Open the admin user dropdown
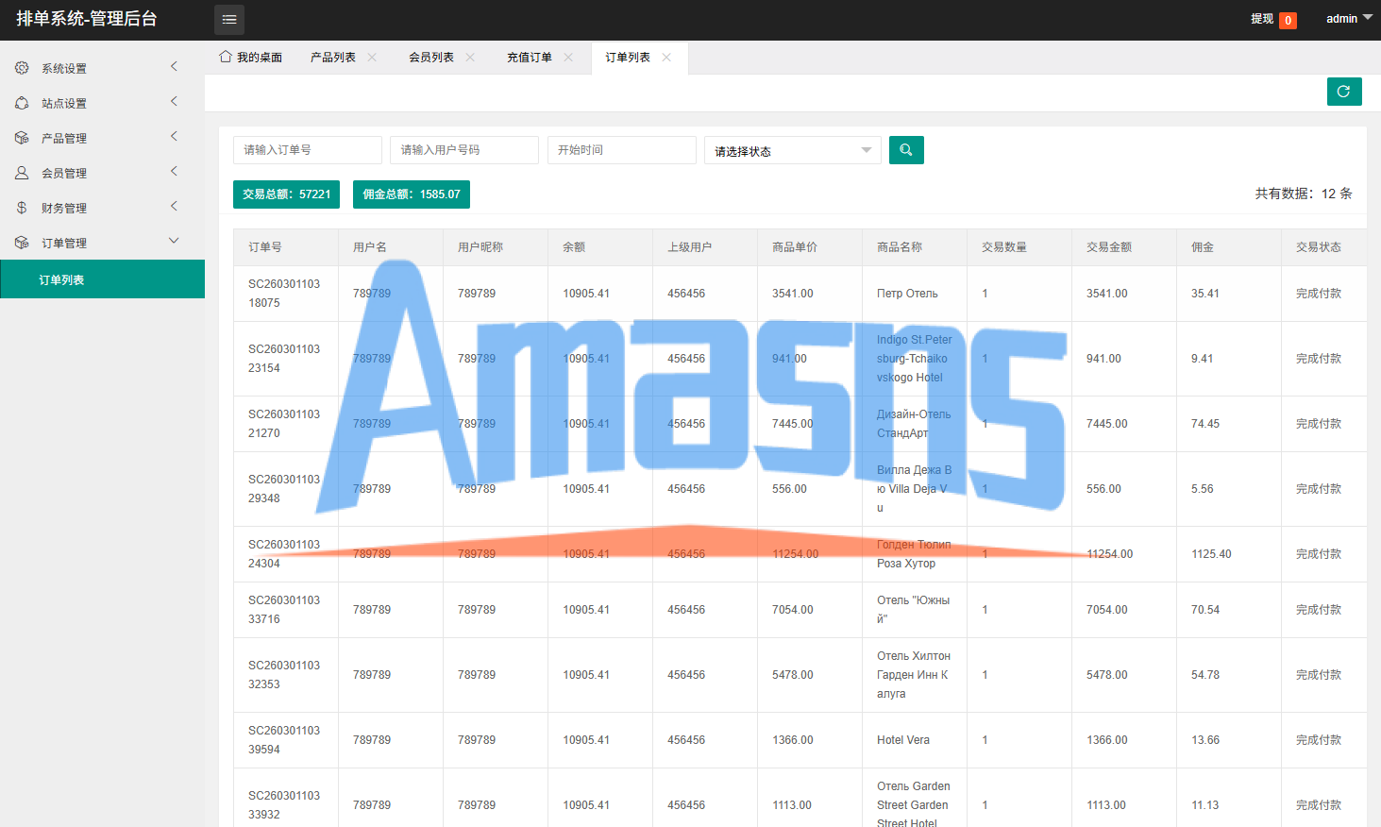The width and height of the screenshot is (1381, 827). tap(1349, 19)
